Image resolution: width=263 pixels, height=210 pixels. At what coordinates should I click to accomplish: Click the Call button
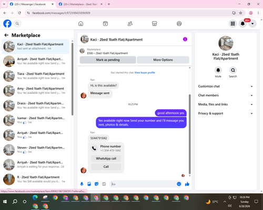(x=106, y=166)
